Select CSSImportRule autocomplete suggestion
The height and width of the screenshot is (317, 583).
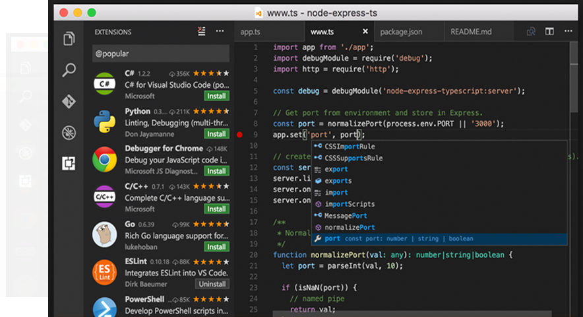pyautogui.click(x=439, y=147)
